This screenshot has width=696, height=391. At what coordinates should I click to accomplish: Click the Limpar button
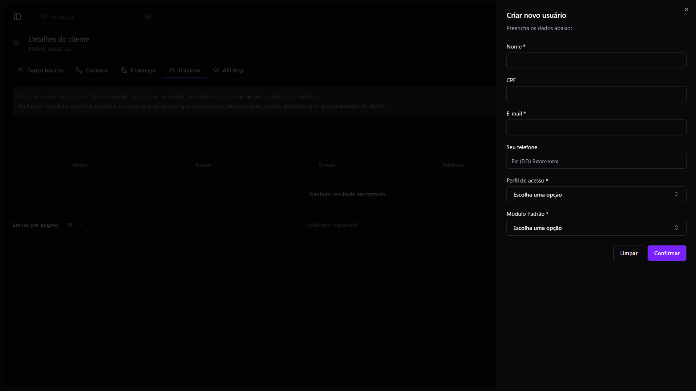(628, 253)
